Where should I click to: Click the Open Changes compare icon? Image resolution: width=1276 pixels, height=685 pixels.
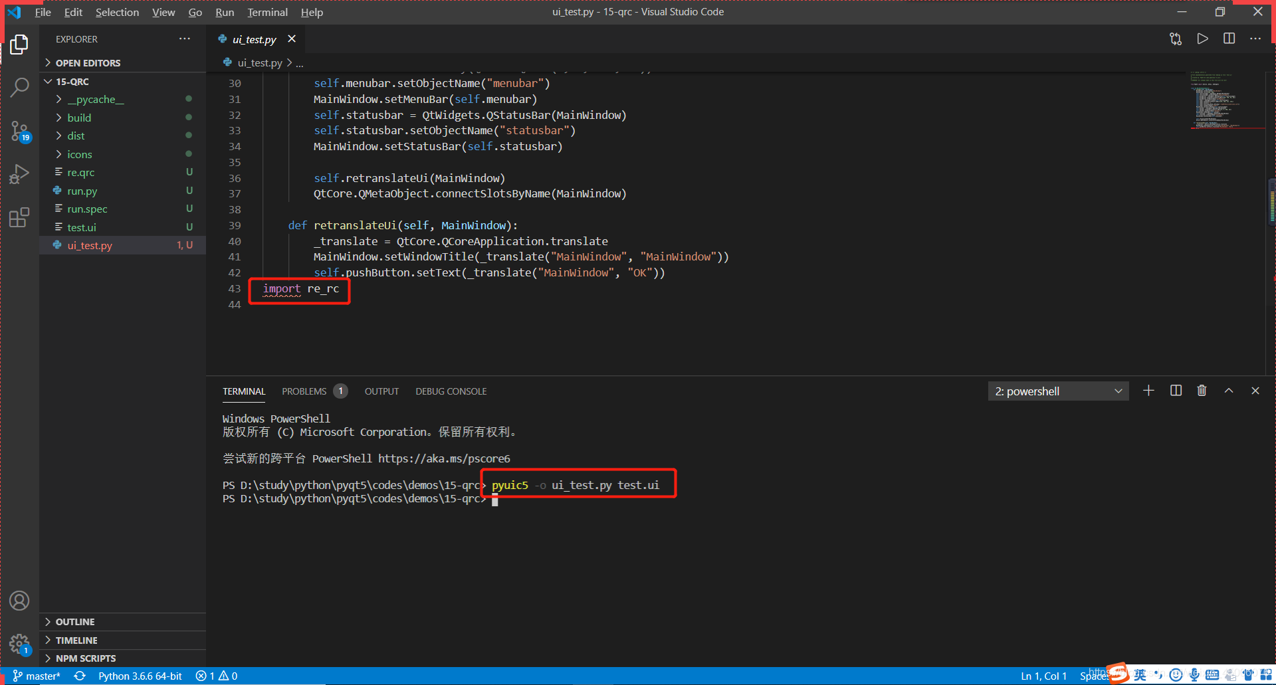click(1176, 39)
